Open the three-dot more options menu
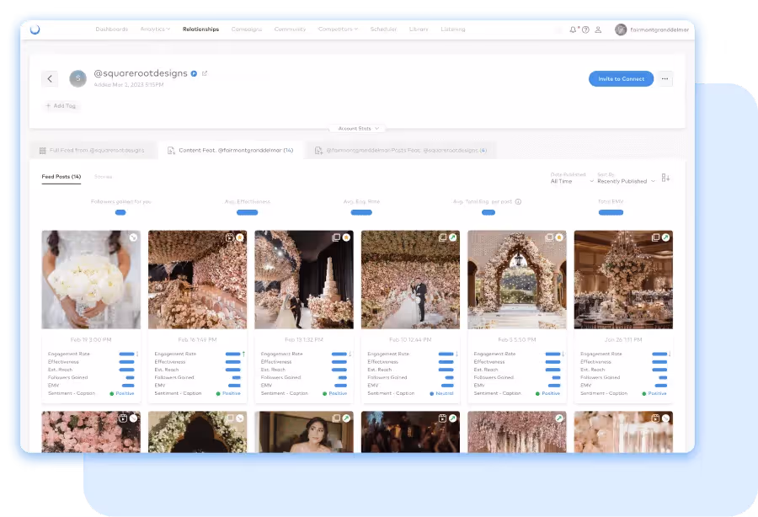This screenshot has height=517, width=758. click(665, 79)
